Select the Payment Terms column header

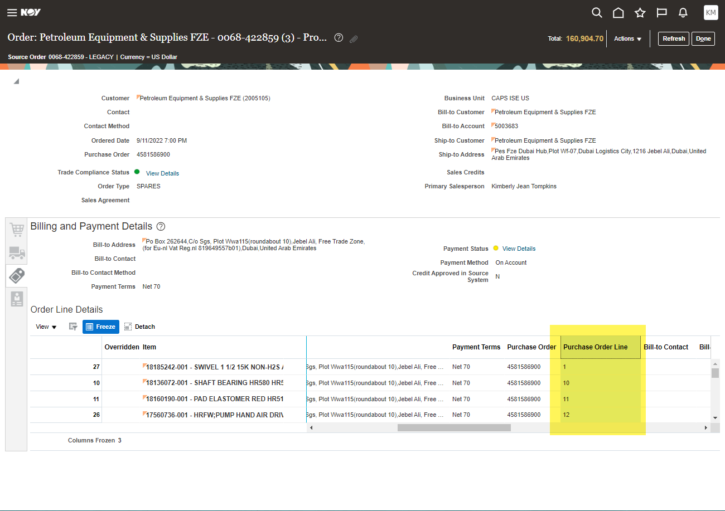476,347
